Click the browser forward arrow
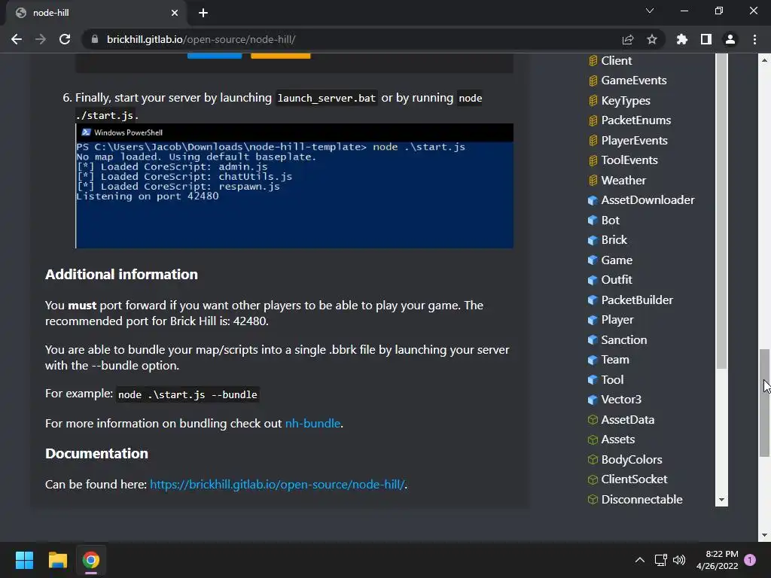Image resolution: width=771 pixels, height=578 pixels. point(41,39)
